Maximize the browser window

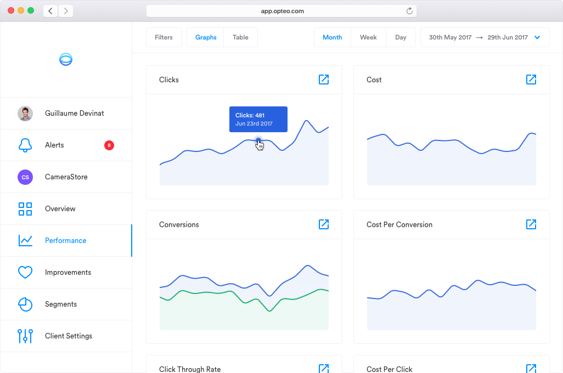(x=31, y=10)
